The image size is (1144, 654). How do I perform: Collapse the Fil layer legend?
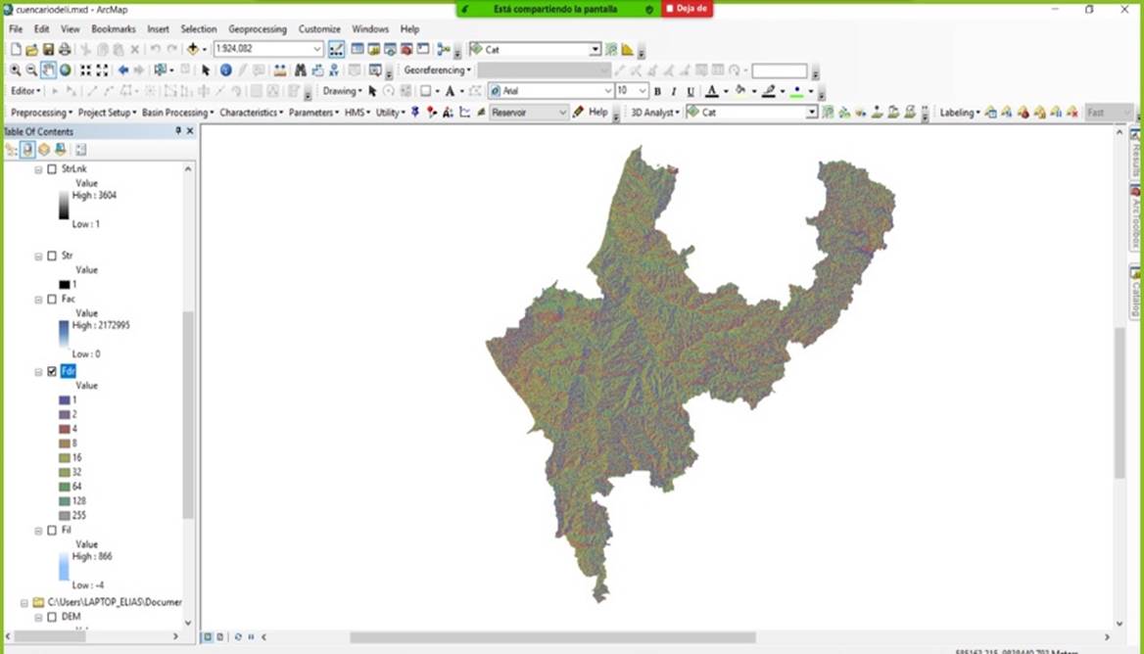tap(39, 530)
